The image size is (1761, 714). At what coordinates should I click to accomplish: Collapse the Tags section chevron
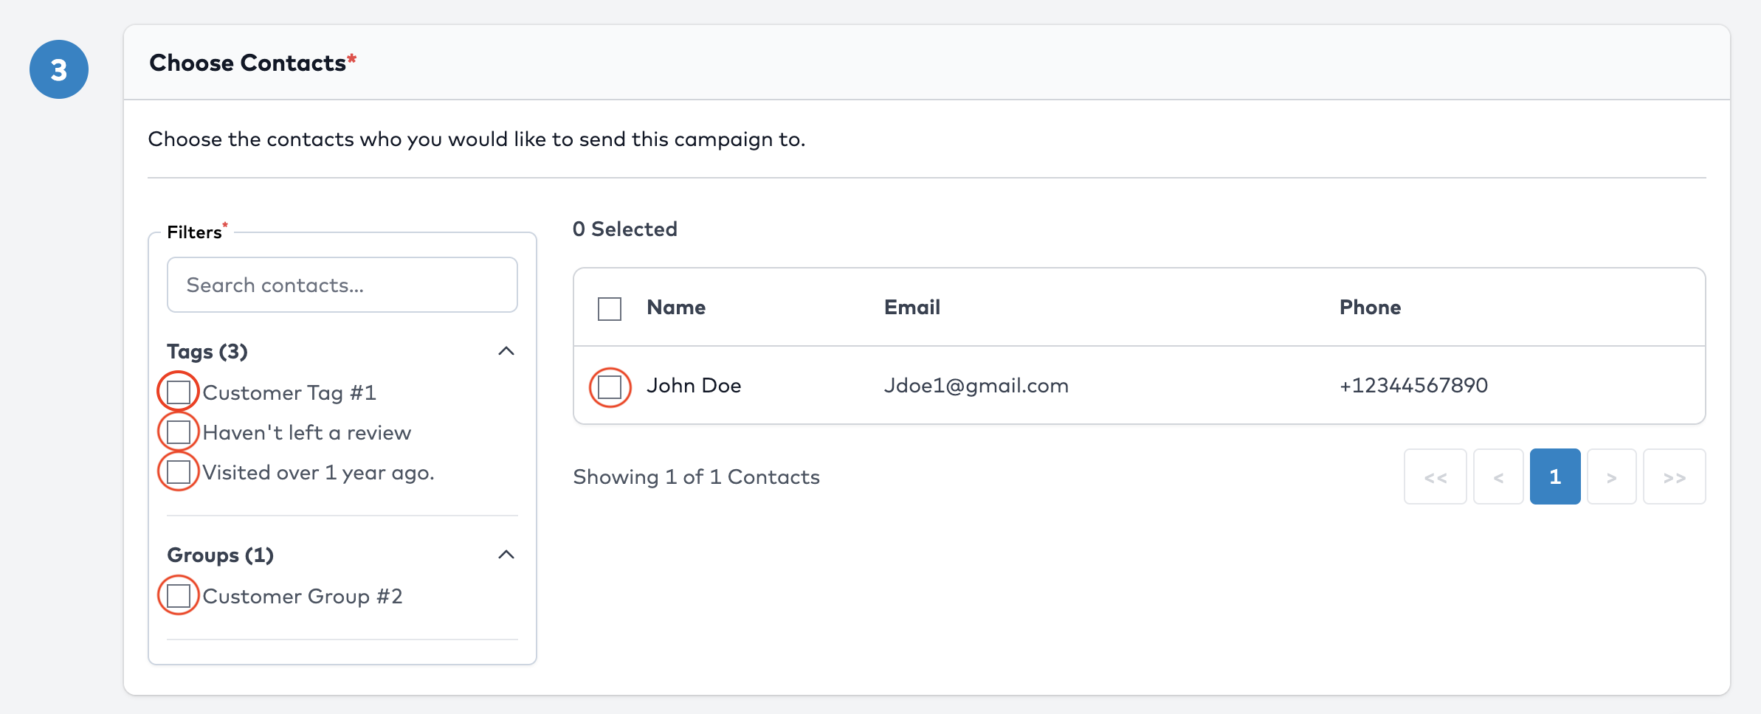(x=506, y=351)
